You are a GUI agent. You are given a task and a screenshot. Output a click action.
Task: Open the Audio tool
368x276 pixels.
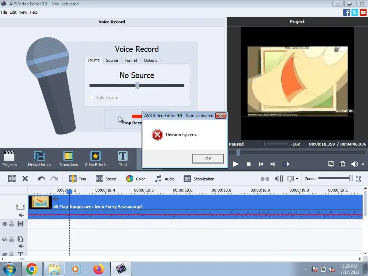pos(165,179)
